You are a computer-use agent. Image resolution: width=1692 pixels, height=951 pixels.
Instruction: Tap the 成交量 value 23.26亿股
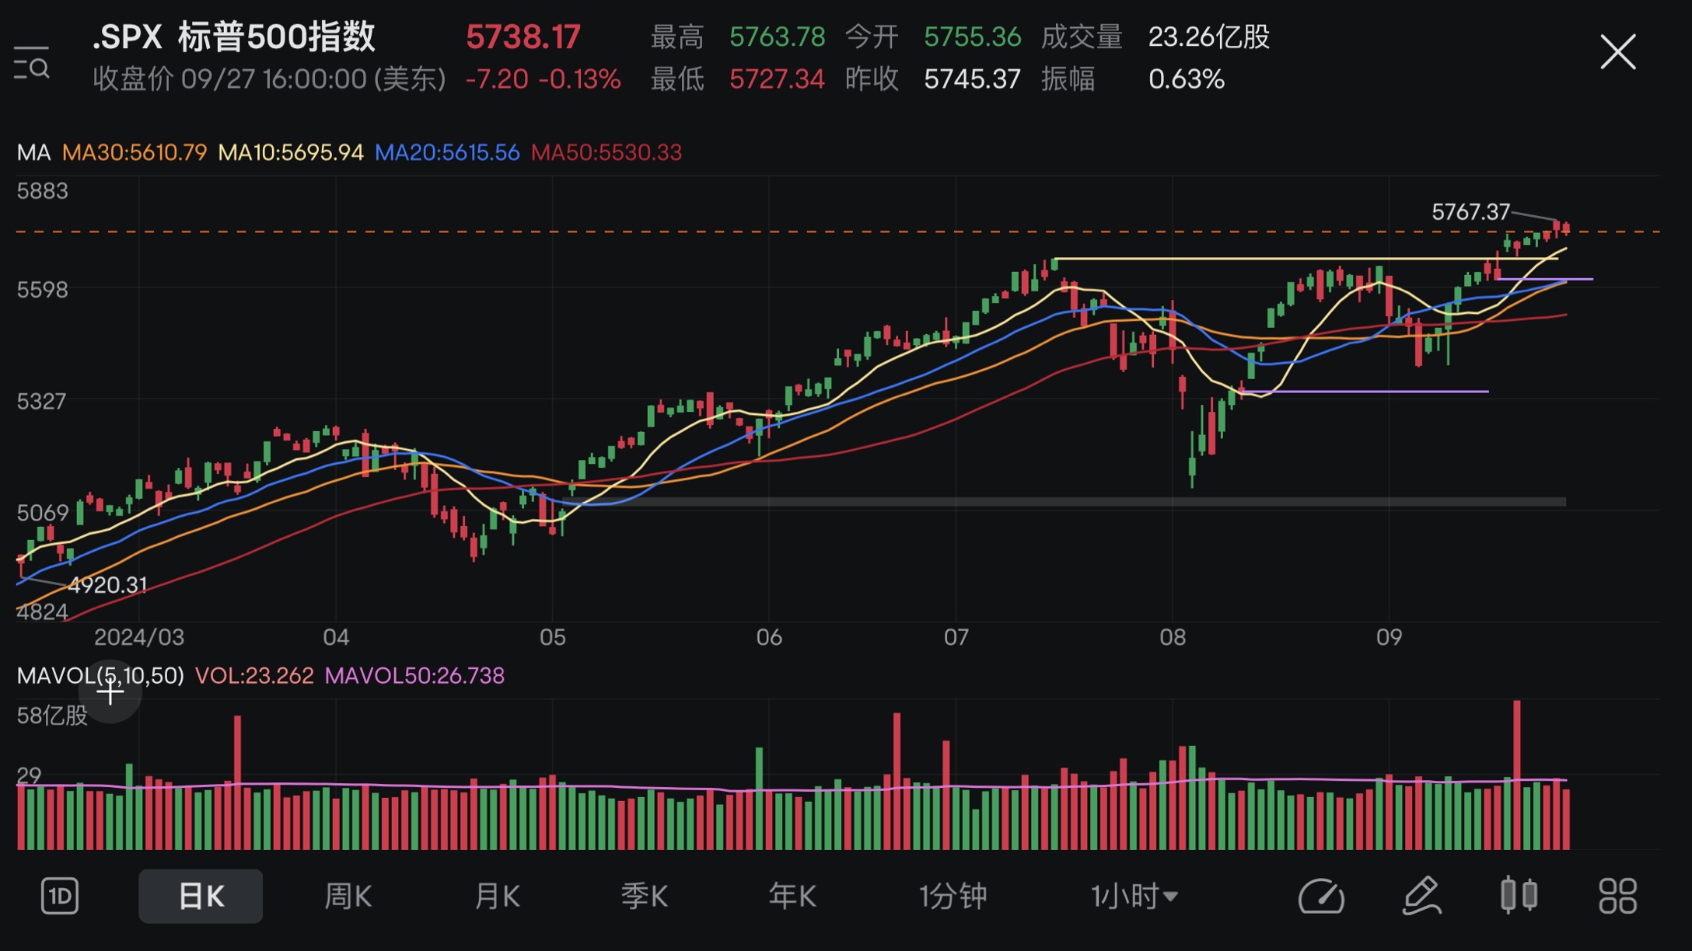click(x=1209, y=37)
